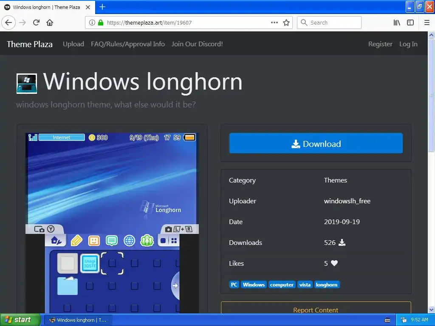
Task: Select the Windows longhorn taskbar button
Action: [x=78, y=320]
